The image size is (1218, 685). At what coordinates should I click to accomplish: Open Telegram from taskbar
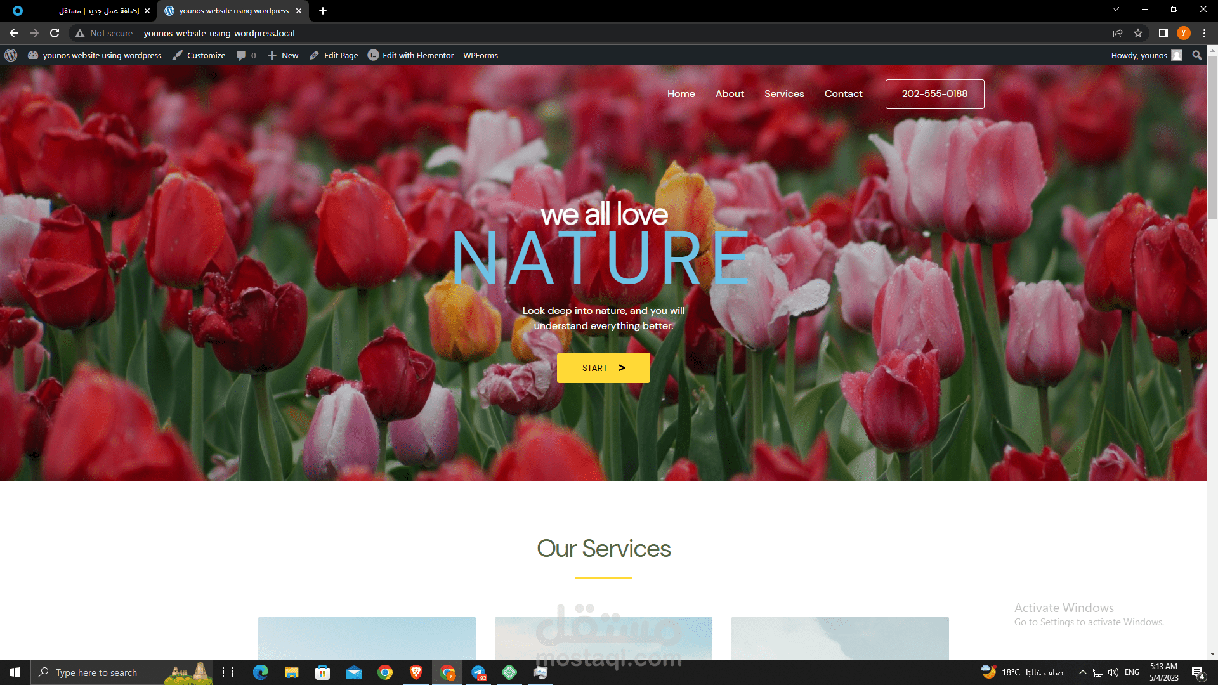click(x=478, y=672)
